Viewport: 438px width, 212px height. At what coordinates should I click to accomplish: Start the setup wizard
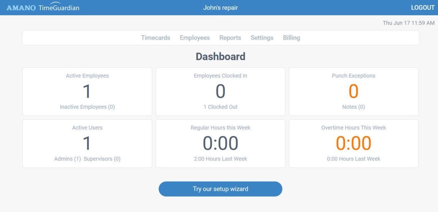(220, 189)
